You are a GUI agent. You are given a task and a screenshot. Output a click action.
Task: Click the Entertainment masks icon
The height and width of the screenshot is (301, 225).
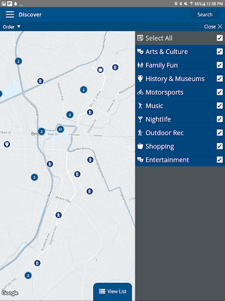140,160
